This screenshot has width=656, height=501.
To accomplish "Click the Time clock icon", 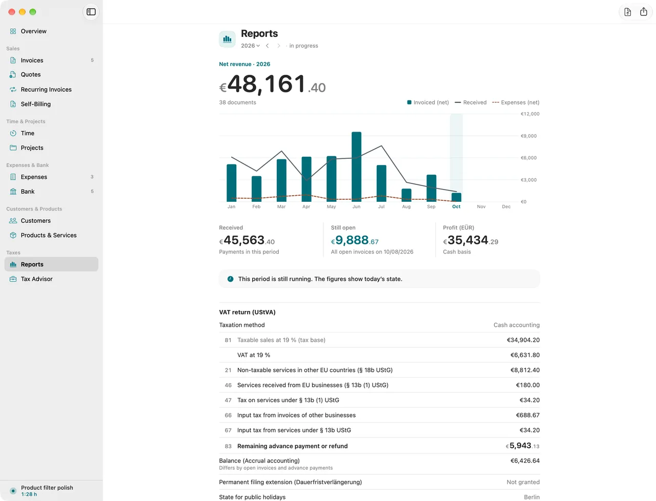I will point(13,133).
